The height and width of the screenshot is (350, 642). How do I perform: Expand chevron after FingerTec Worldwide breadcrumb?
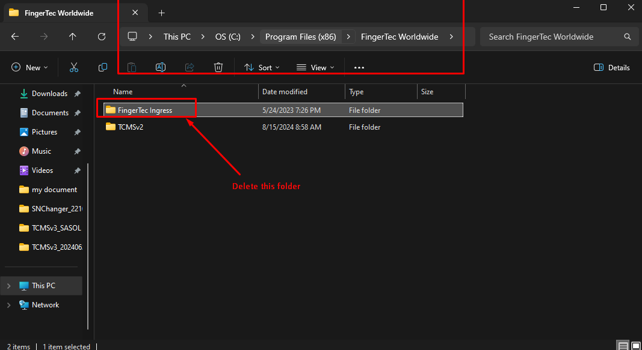(x=451, y=37)
